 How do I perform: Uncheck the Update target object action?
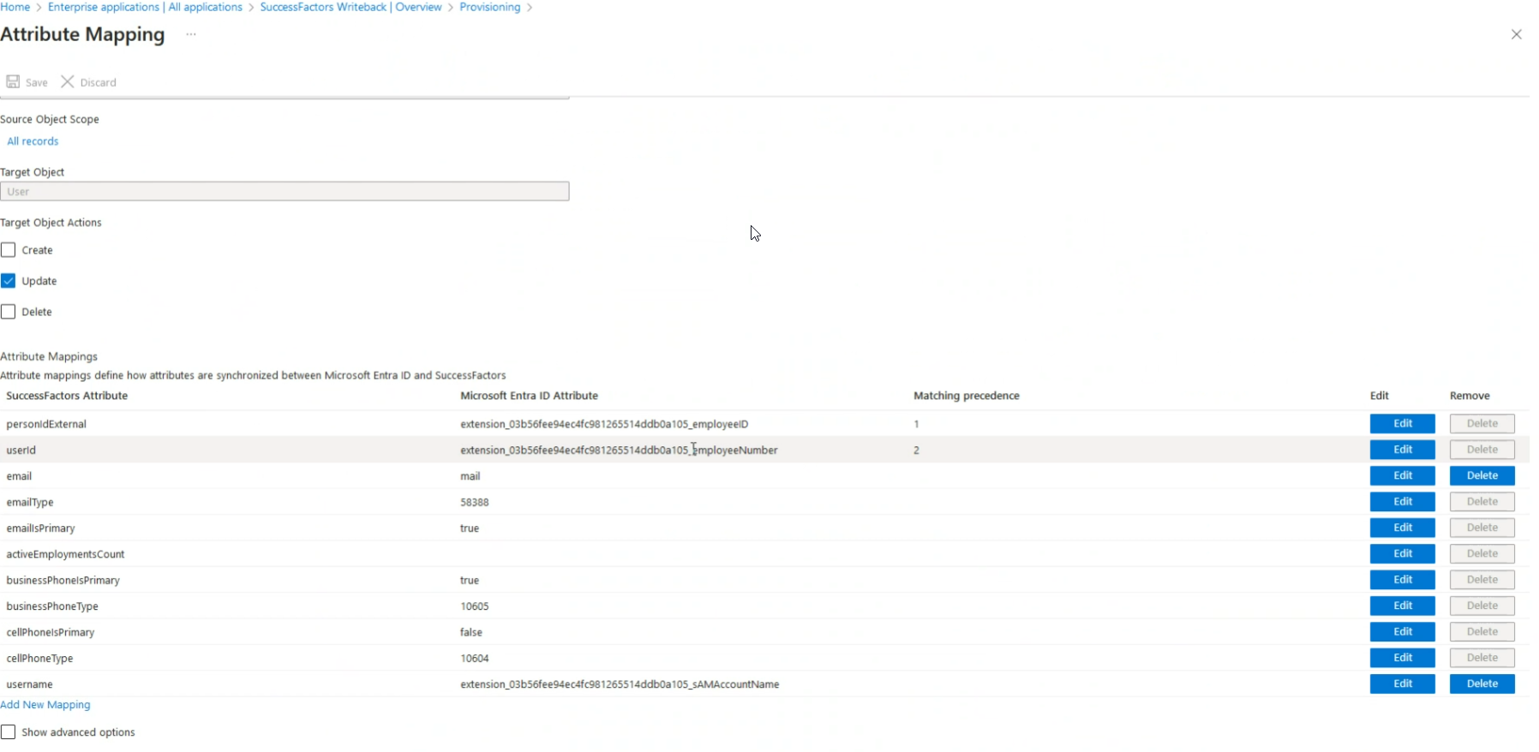tap(9, 281)
